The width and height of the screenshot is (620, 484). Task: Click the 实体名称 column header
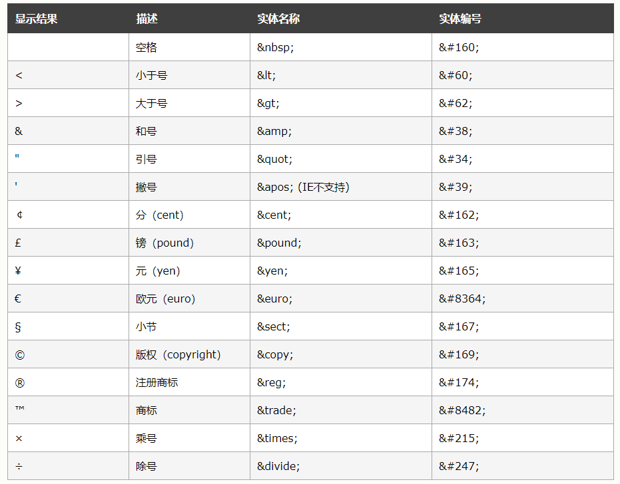278,19
